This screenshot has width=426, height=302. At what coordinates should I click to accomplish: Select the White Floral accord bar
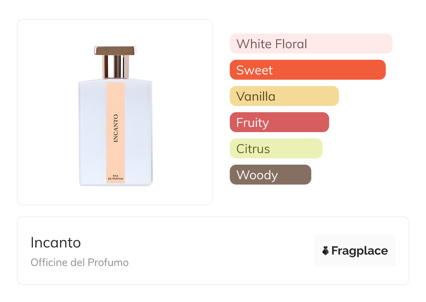[311, 44]
